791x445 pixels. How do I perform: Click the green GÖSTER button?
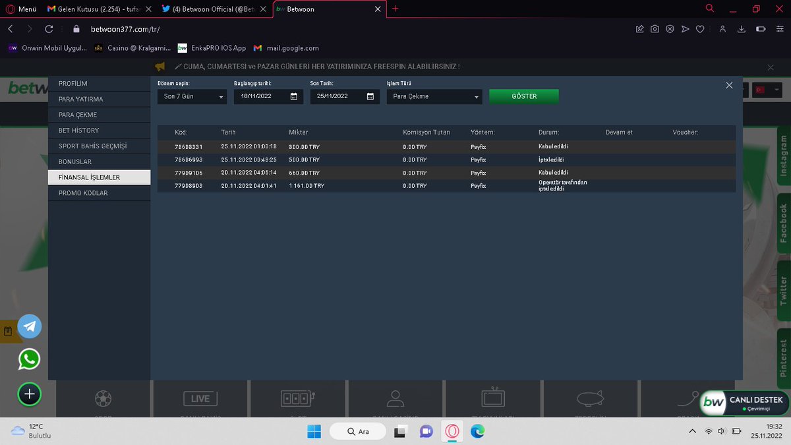(524, 96)
